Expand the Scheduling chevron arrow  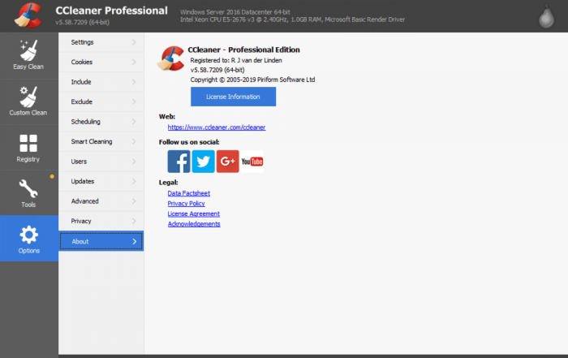point(134,122)
